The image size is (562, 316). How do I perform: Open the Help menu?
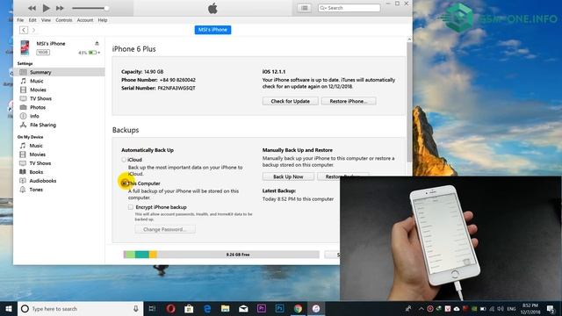[103, 20]
